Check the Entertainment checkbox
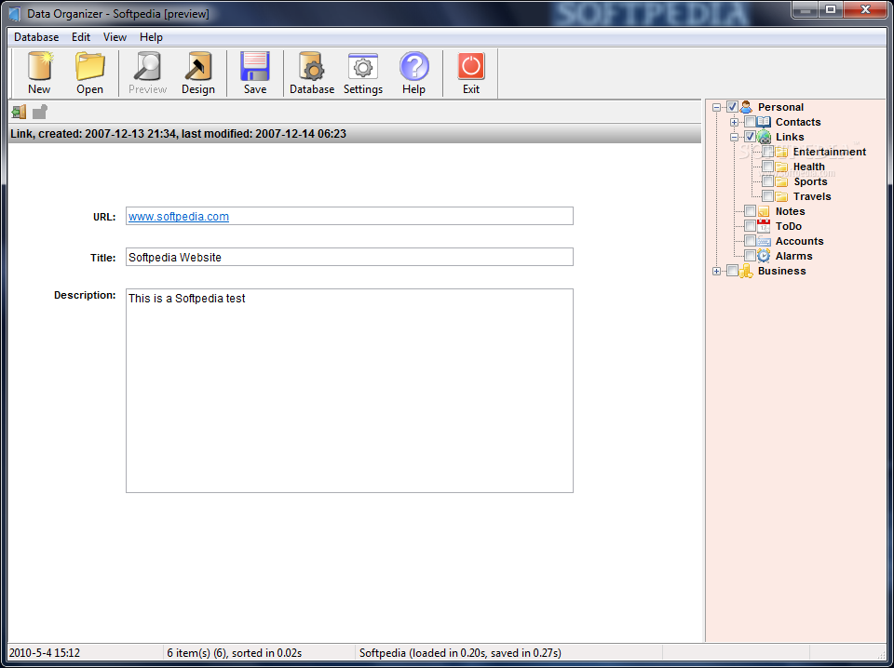This screenshot has height=668, width=894. (x=768, y=152)
